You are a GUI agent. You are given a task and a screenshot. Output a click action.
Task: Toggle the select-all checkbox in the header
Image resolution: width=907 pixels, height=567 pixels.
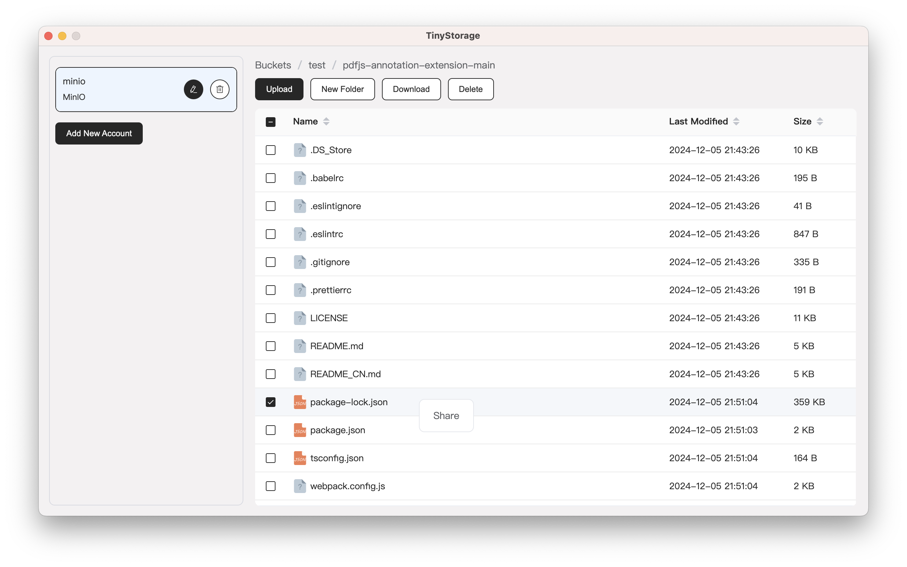[271, 121]
